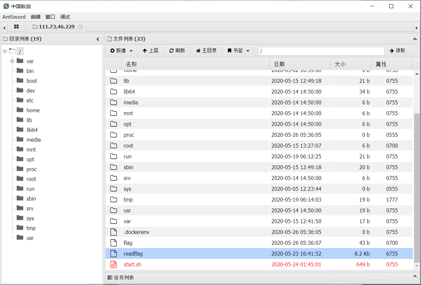
Task: Open the dashboard grid view icon
Action: click(x=16, y=27)
